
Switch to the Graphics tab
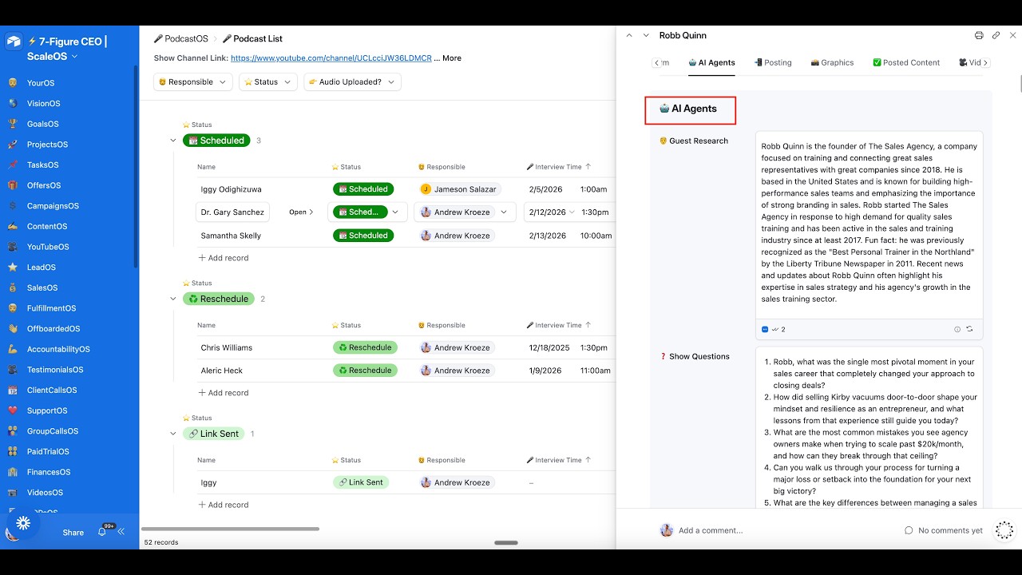click(832, 62)
